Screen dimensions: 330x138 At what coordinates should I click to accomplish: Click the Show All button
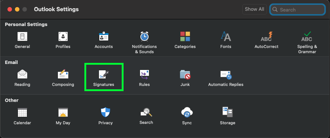(255, 9)
